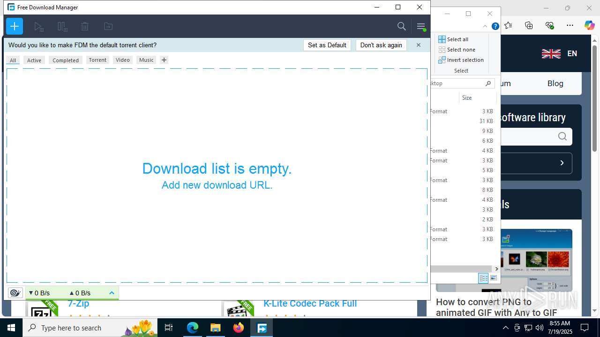The height and width of the screenshot is (337, 600).
Task: Select the Music filter tab
Action: (146, 60)
